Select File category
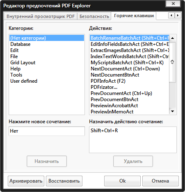Screen dimensions: 185x192 (47, 56)
